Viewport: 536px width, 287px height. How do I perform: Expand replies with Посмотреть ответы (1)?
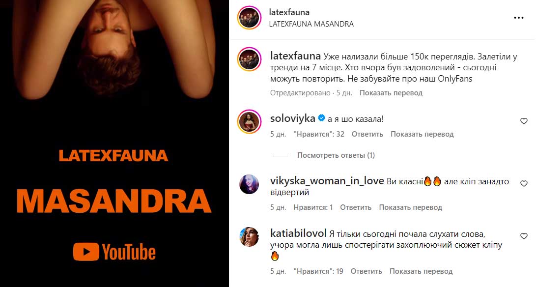(336, 155)
